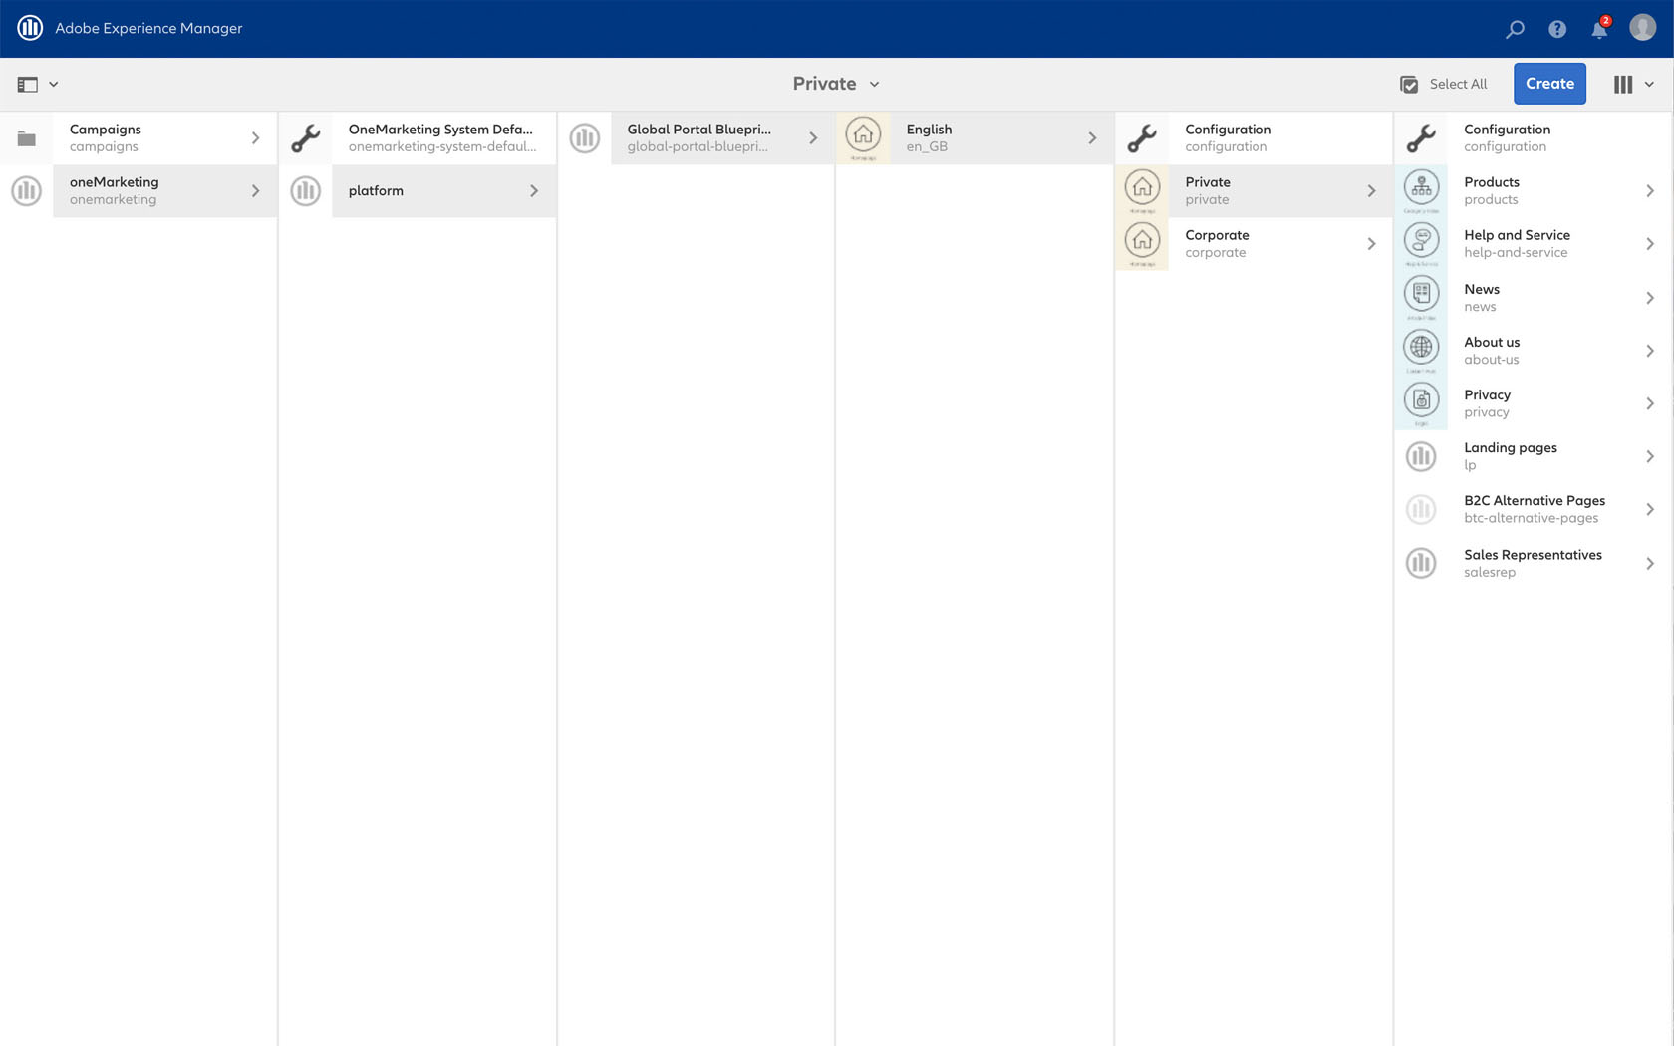Click the fifth-column Configuration wrench icon
Image resolution: width=1674 pixels, height=1046 pixels.
click(1142, 138)
